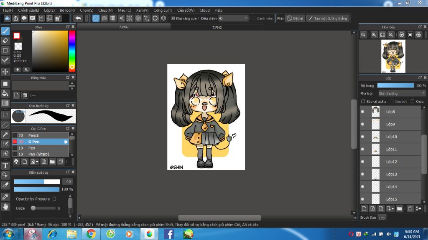Select the Magic Wand tool
Screen dimensions: 428x240
5,134
